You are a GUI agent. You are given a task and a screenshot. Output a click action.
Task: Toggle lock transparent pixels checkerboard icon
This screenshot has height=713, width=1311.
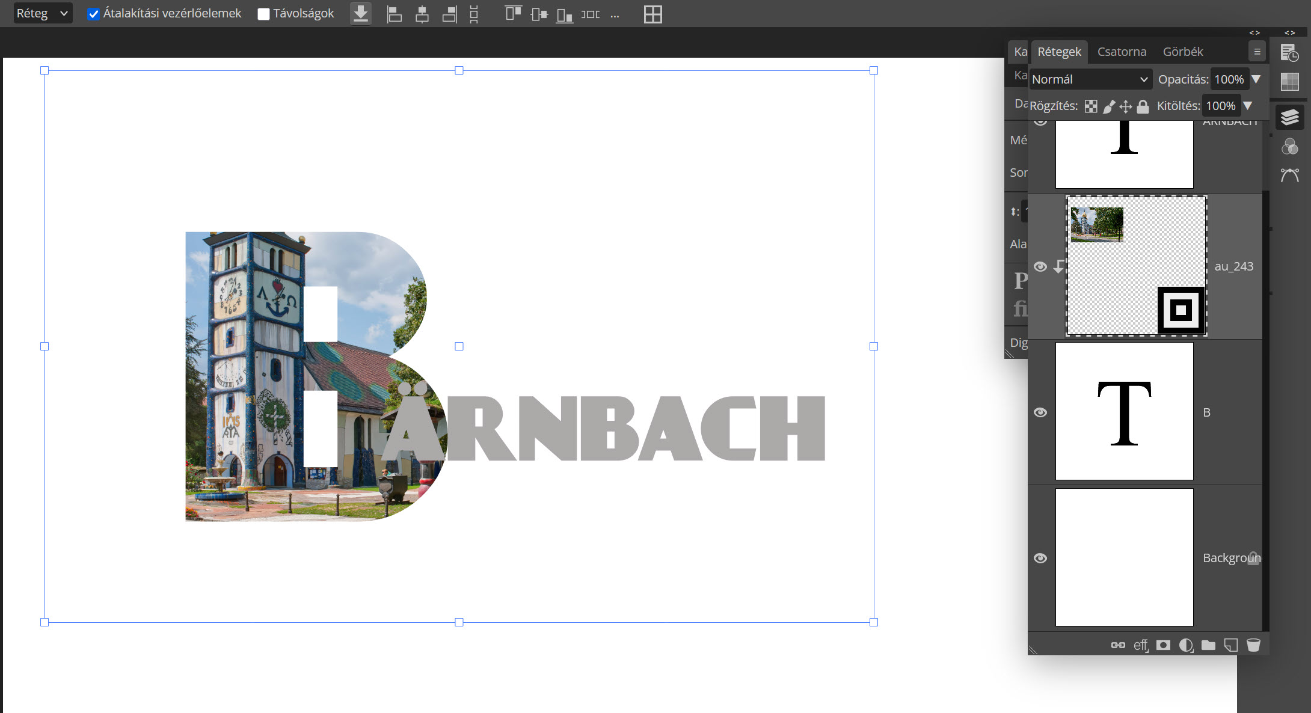(x=1091, y=106)
